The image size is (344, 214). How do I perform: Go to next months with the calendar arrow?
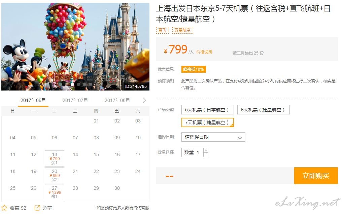(144, 100)
